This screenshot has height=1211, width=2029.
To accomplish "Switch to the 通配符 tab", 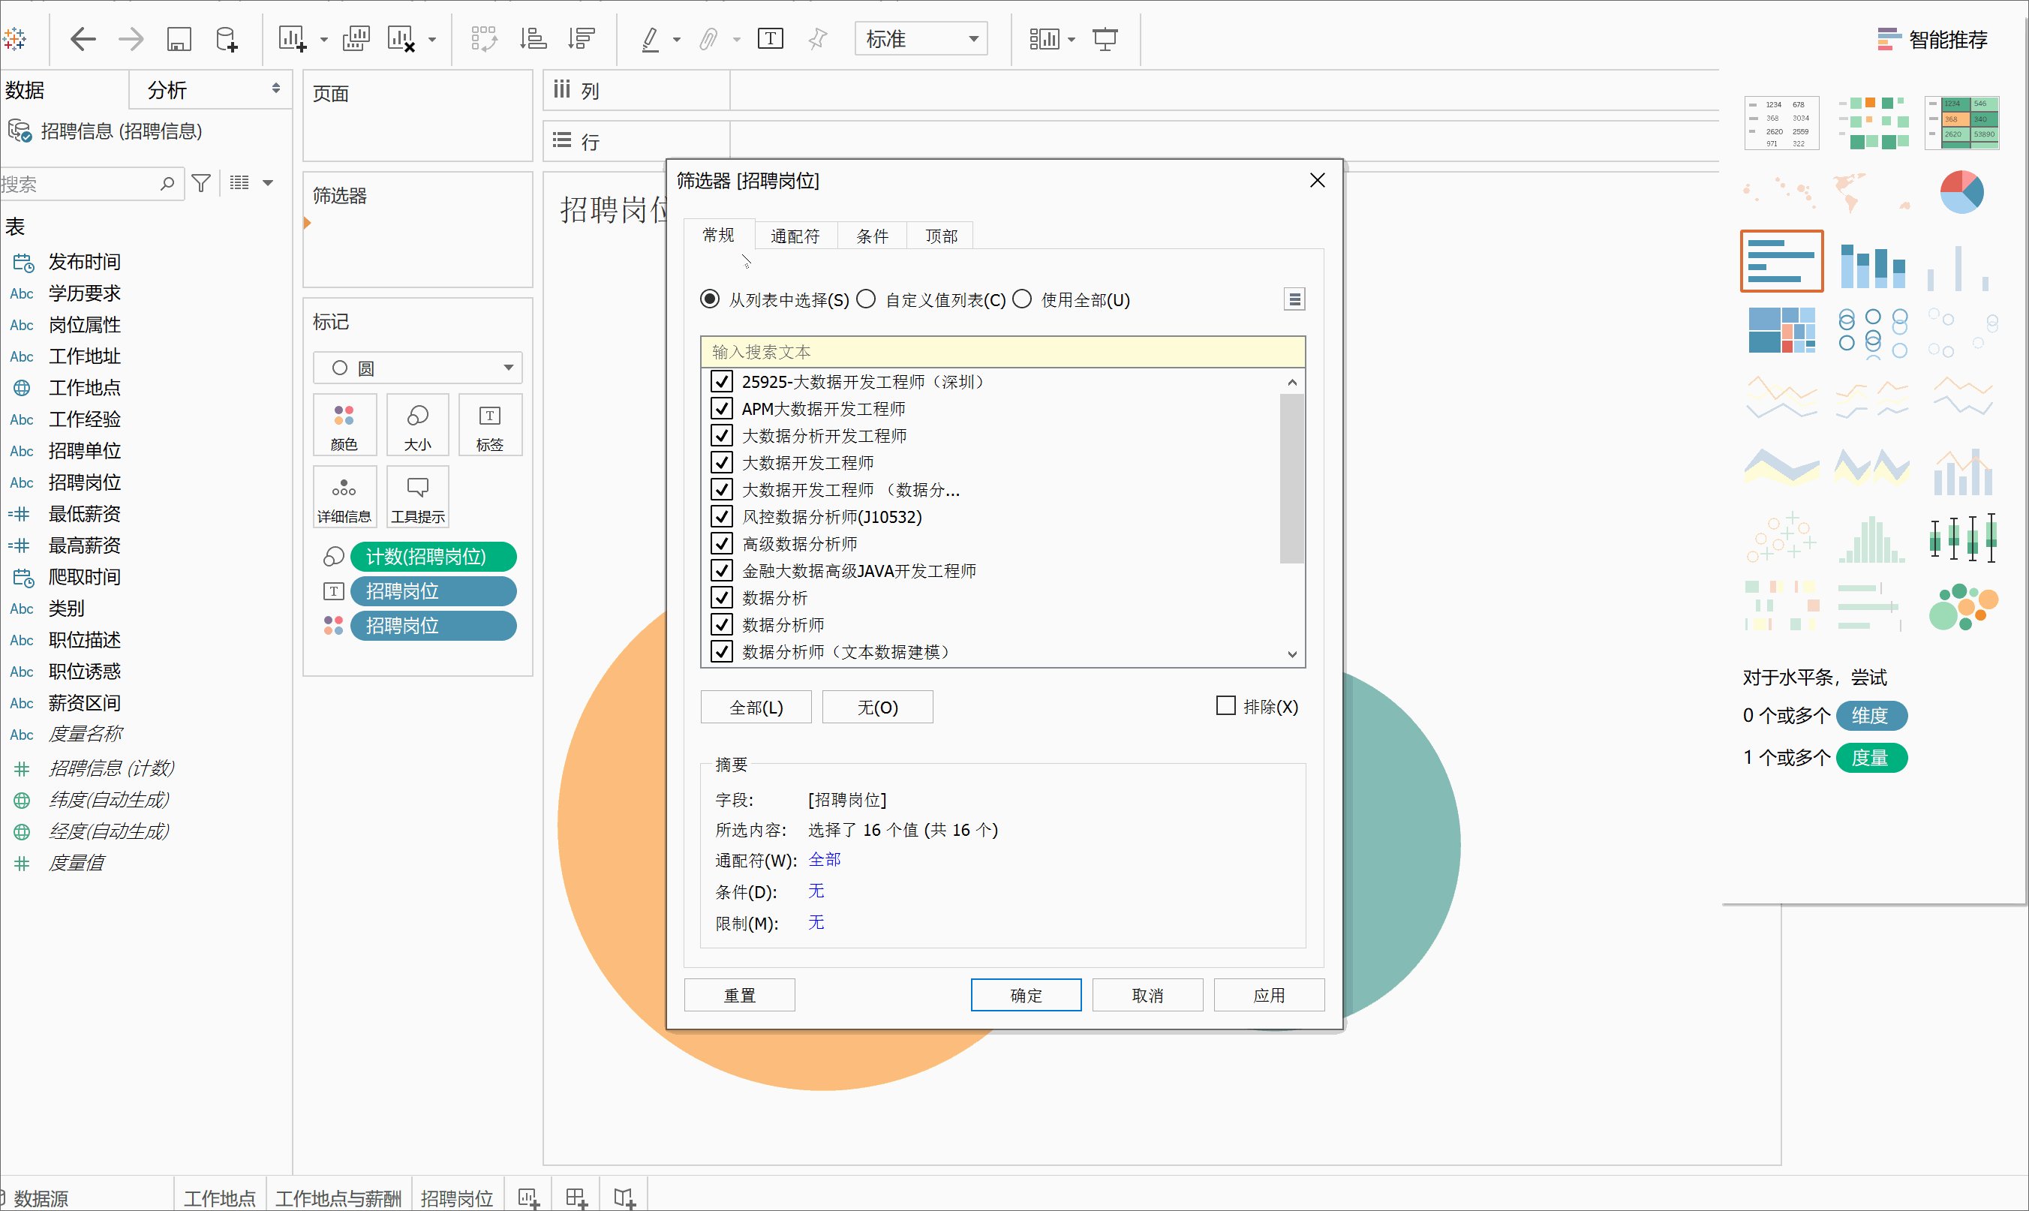I will coord(795,236).
